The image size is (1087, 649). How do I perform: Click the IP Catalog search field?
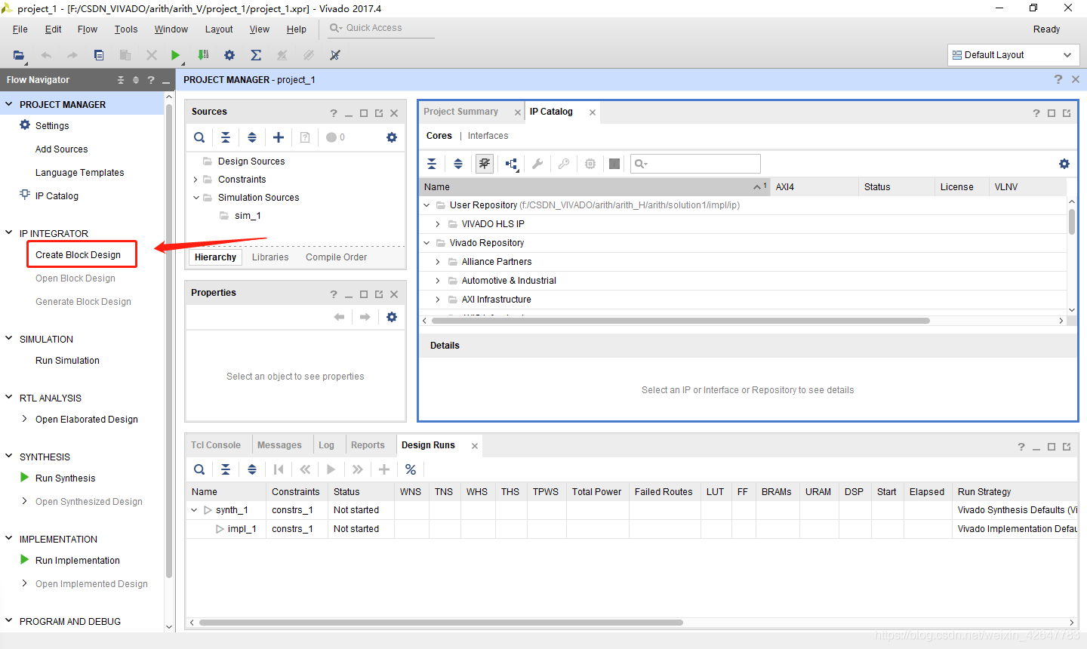695,164
